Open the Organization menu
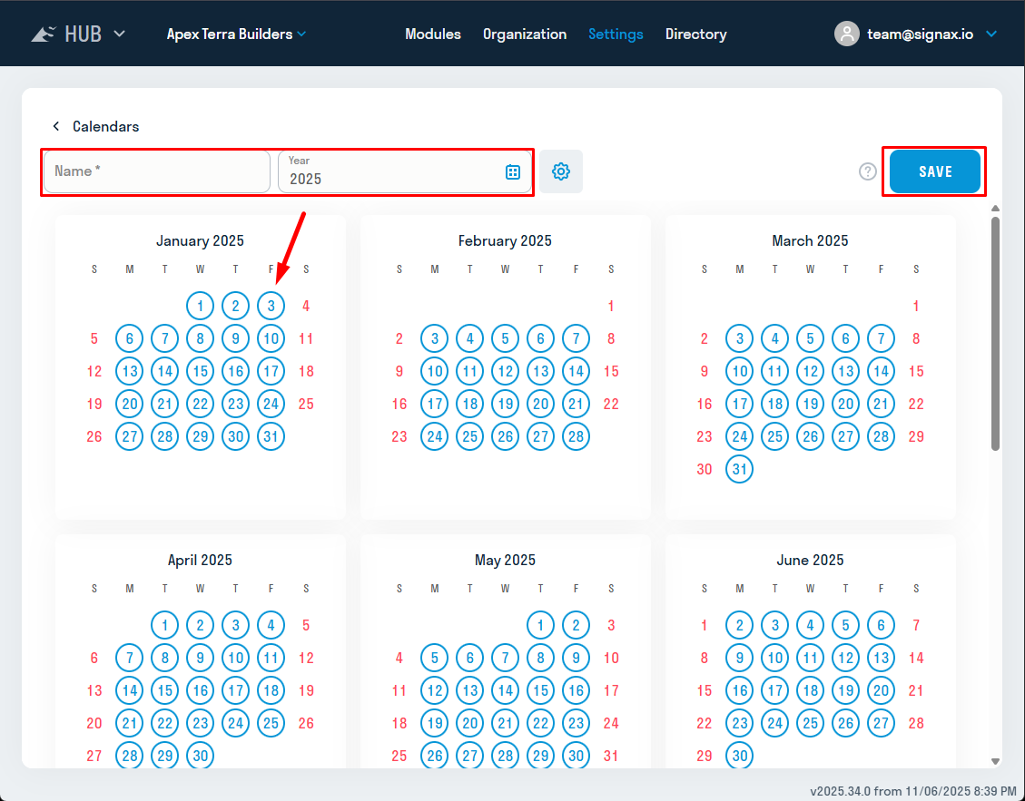 pyautogui.click(x=524, y=34)
